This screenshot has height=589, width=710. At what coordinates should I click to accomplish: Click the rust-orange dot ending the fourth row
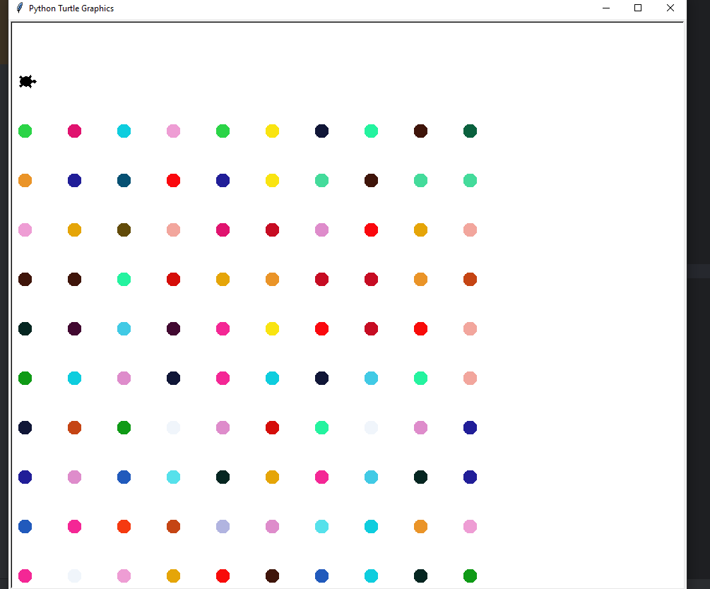(x=470, y=279)
